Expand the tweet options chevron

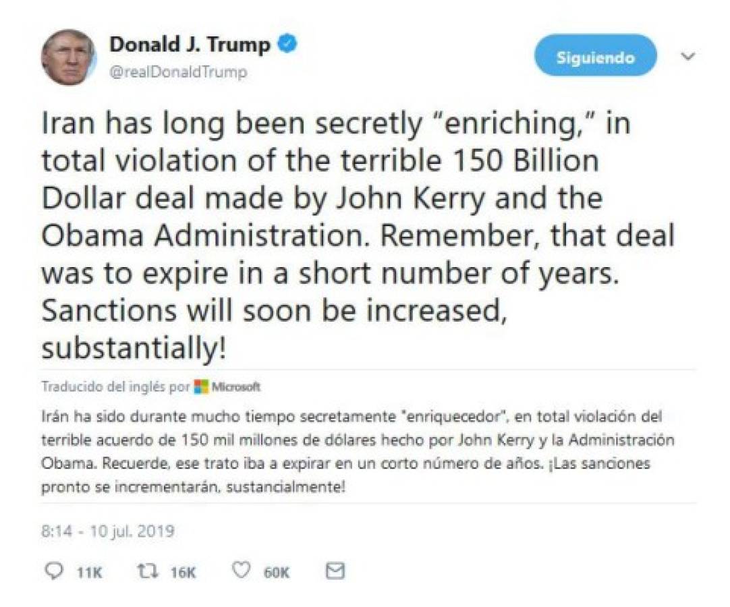[687, 57]
